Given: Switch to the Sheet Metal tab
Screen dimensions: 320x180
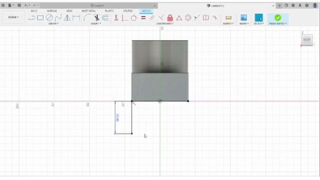Looking at the screenshot, I should (88, 11).
